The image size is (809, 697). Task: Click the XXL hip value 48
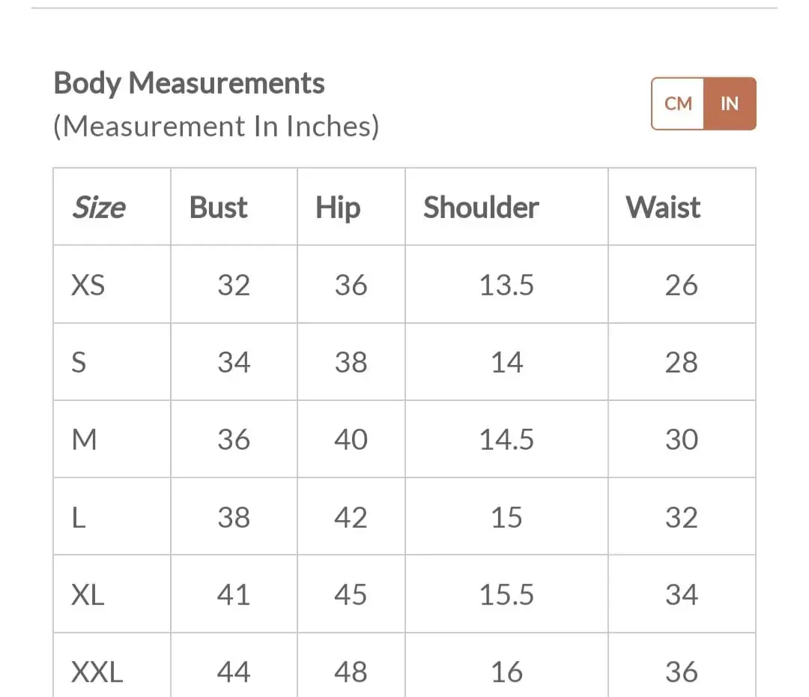[351, 672]
